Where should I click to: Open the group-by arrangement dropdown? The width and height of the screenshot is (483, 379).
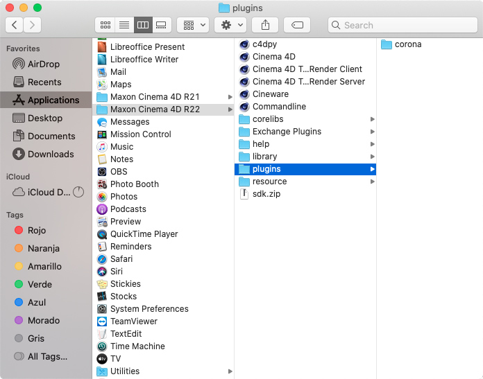(x=193, y=25)
